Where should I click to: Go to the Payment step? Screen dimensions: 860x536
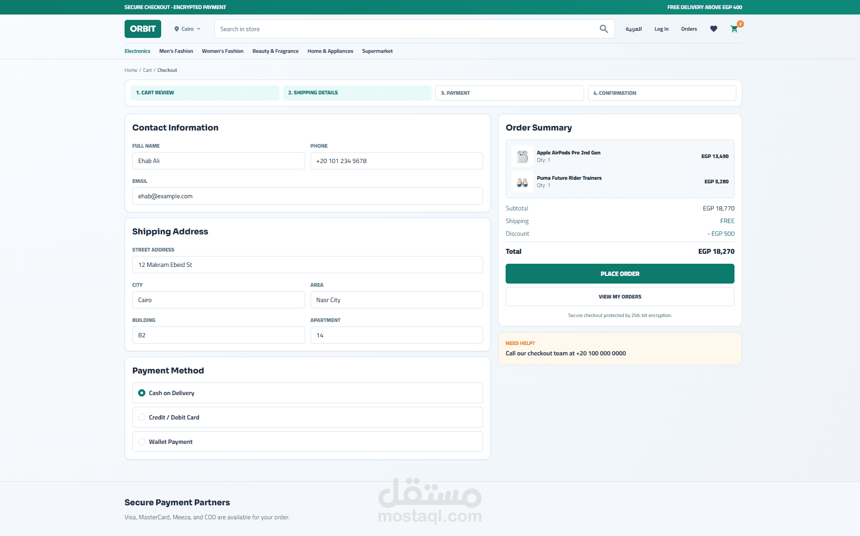point(510,93)
